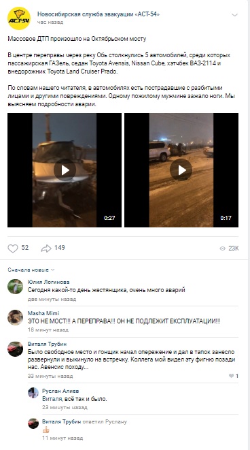
Task: Click 'ответил Руслану' reply reference
Action: tap(105, 421)
